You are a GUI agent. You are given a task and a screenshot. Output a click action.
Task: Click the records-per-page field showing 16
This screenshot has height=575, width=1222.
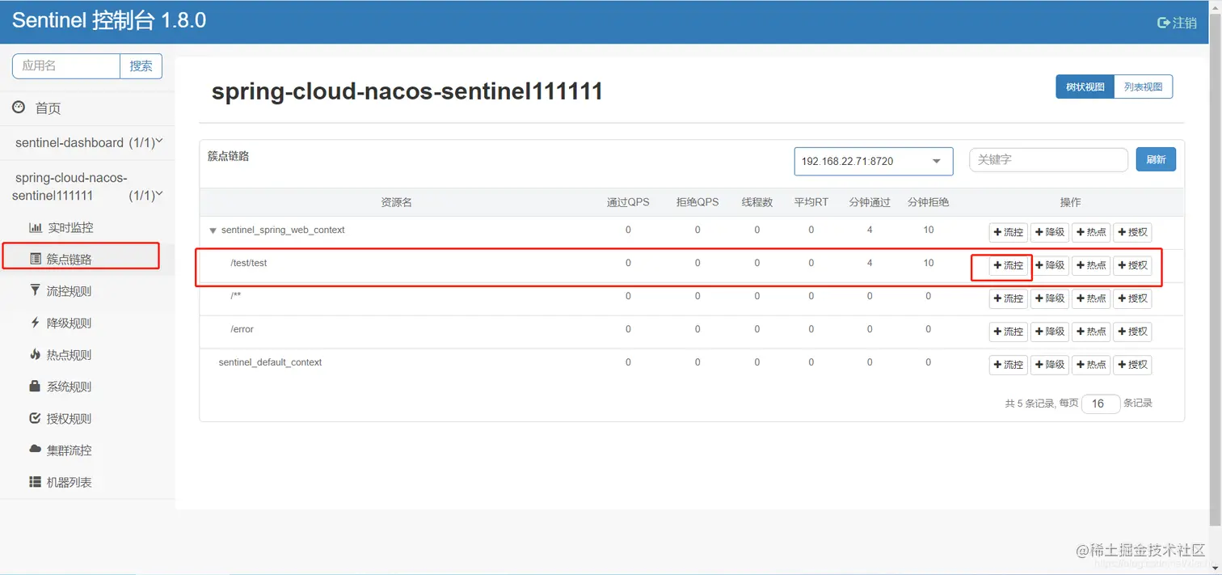1101,404
